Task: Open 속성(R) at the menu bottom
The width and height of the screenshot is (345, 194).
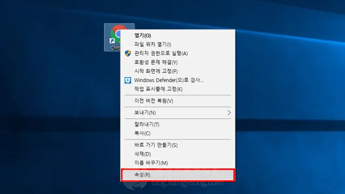Action: 178,175
